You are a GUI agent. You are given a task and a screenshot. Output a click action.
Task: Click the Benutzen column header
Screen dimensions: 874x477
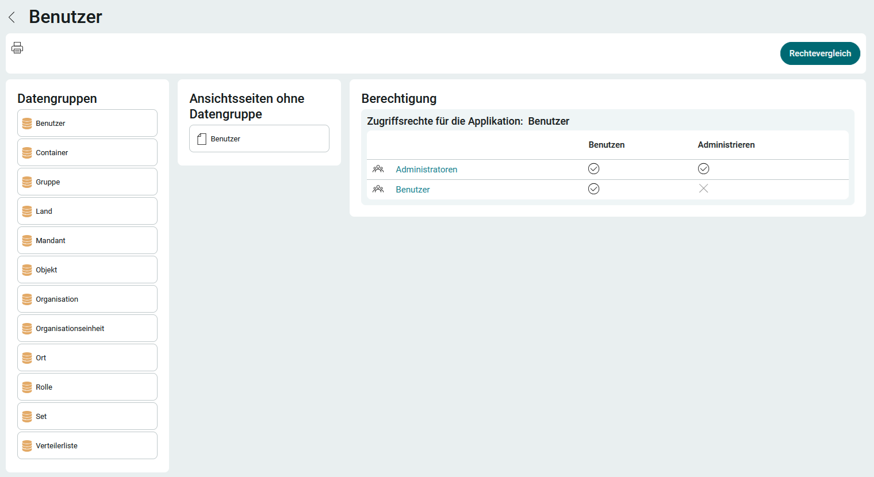coord(607,145)
